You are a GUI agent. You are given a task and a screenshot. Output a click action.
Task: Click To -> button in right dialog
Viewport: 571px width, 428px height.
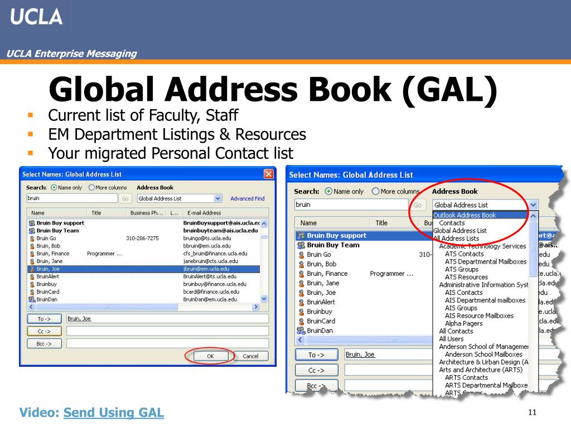tap(317, 354)
